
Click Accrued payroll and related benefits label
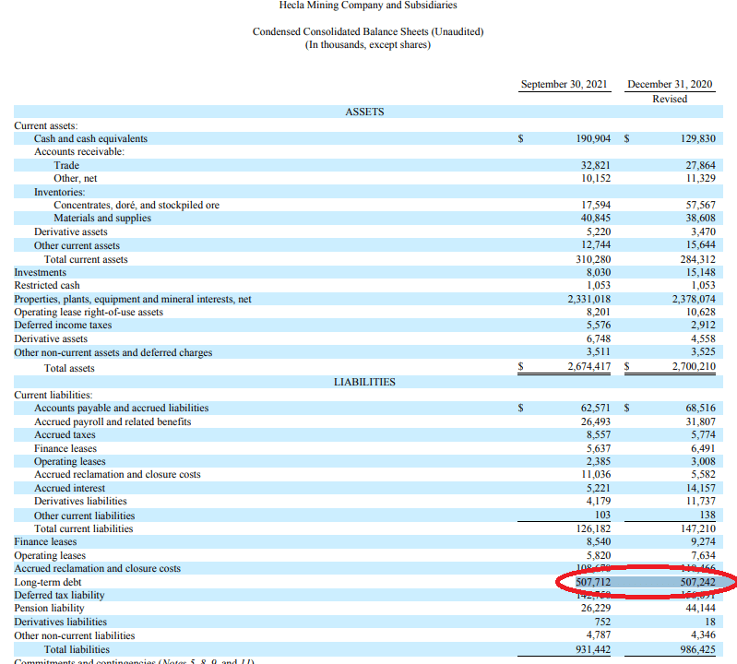(x=113, y=421)
